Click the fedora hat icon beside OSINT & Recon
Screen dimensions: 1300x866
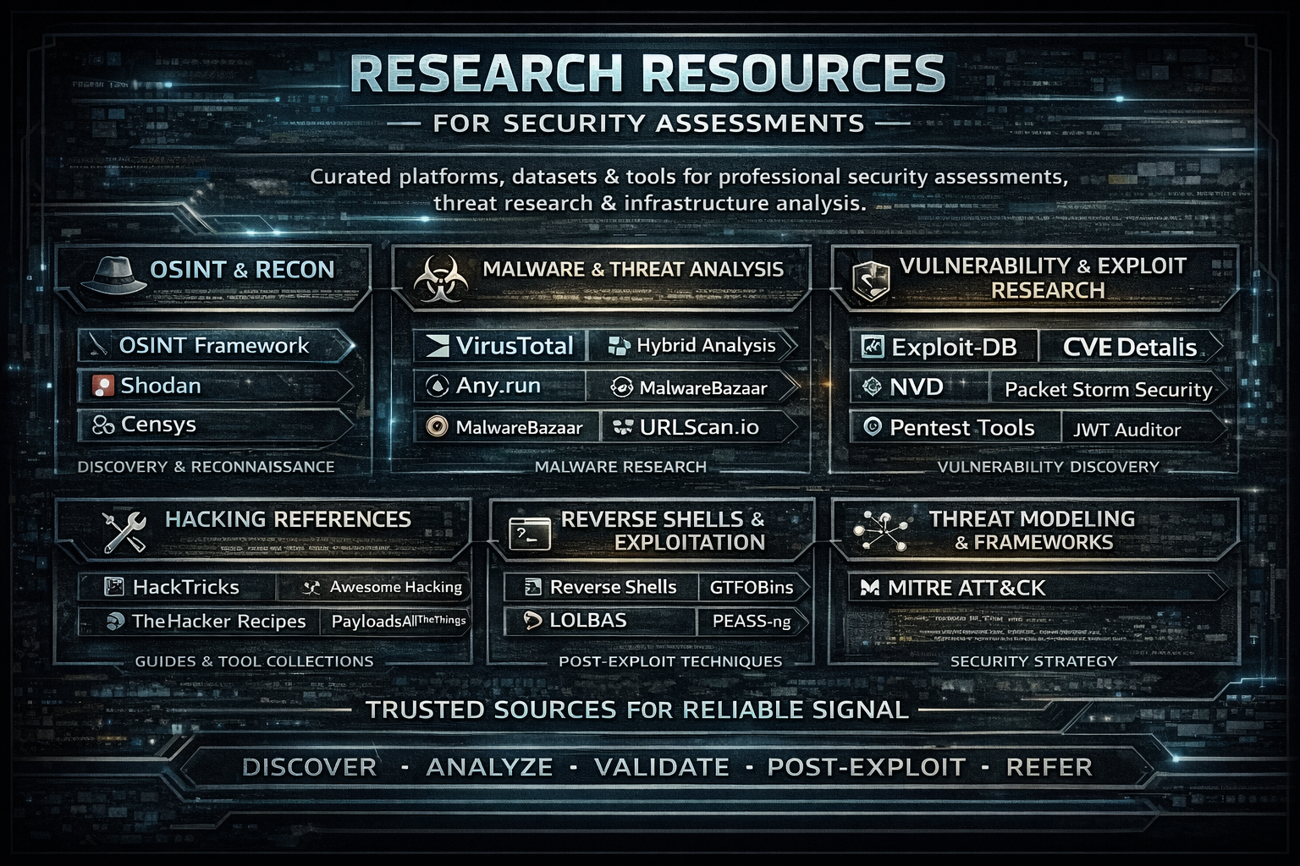click(x=114, y=274)
